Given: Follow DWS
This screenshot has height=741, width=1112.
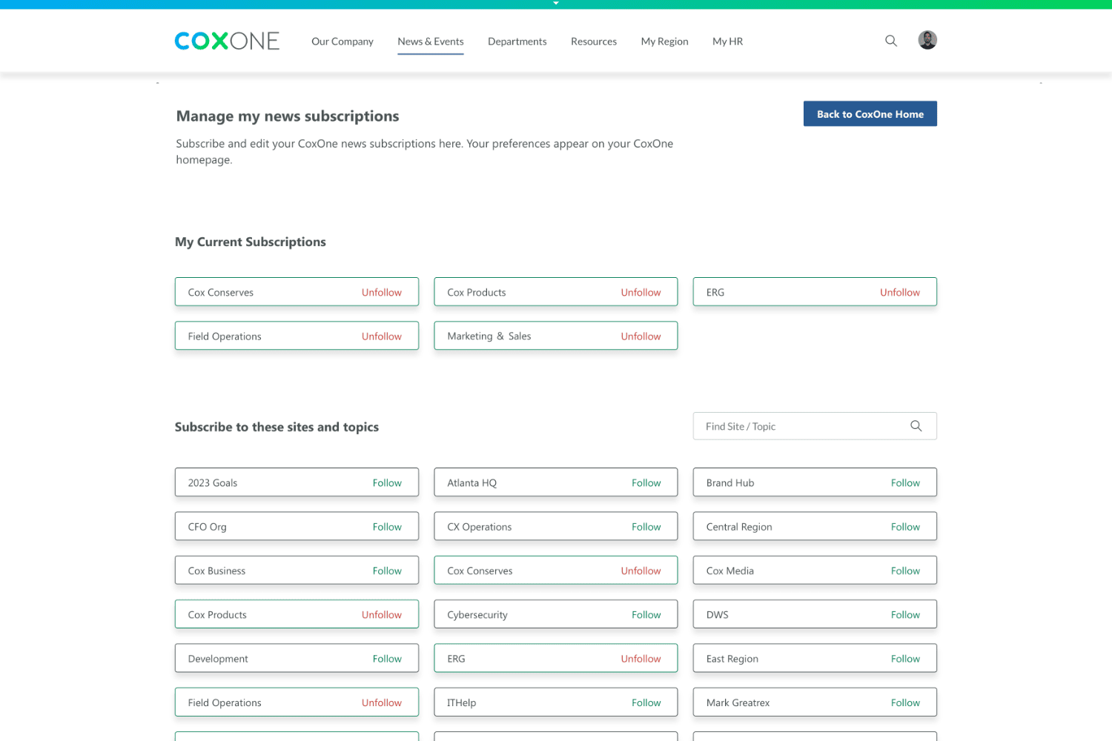Looking at the screenshot, I should click(905, 615).
